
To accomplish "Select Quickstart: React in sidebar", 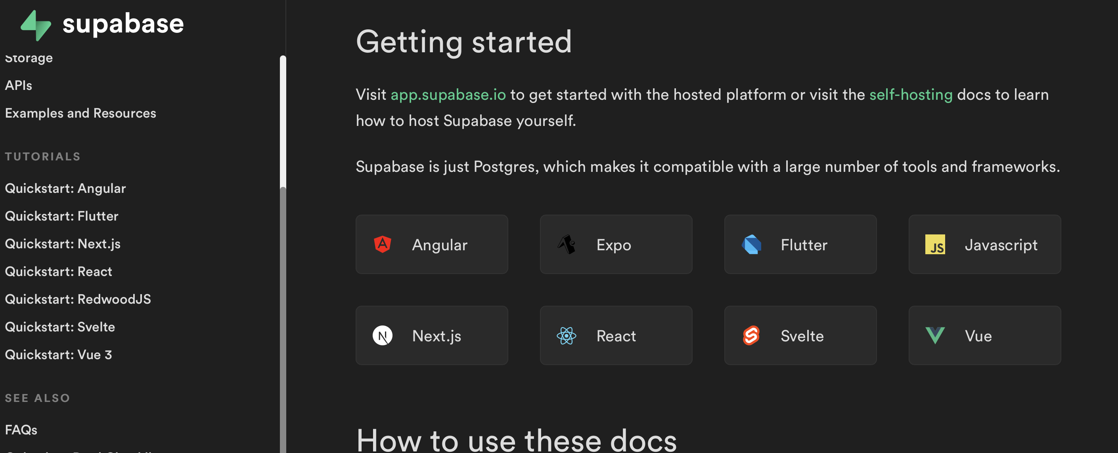I will pos(58,271).
